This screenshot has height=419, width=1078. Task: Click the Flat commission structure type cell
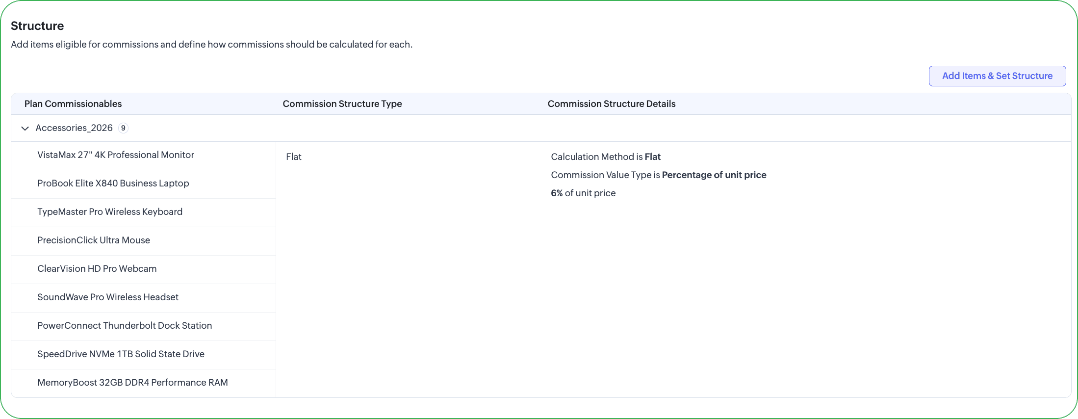294,157
